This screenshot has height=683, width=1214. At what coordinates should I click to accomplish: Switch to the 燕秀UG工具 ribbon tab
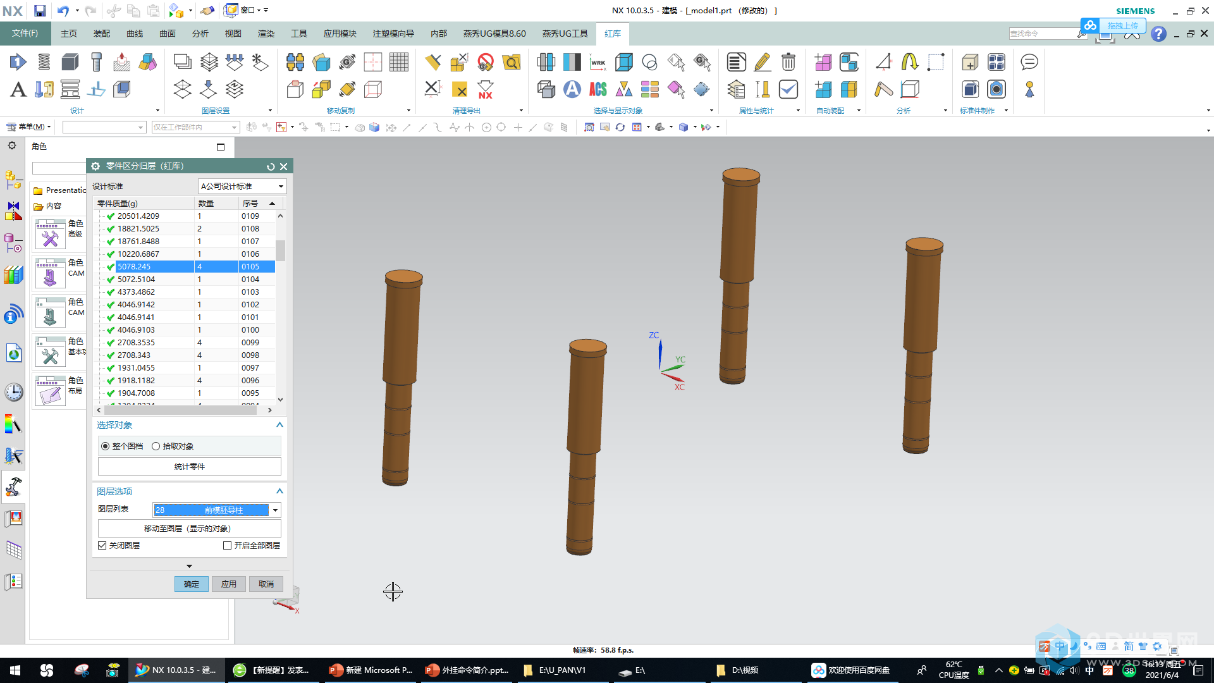point(565,34)
